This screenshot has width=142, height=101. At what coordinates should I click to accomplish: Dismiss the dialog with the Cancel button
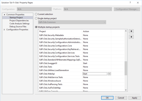coord(121,98)
